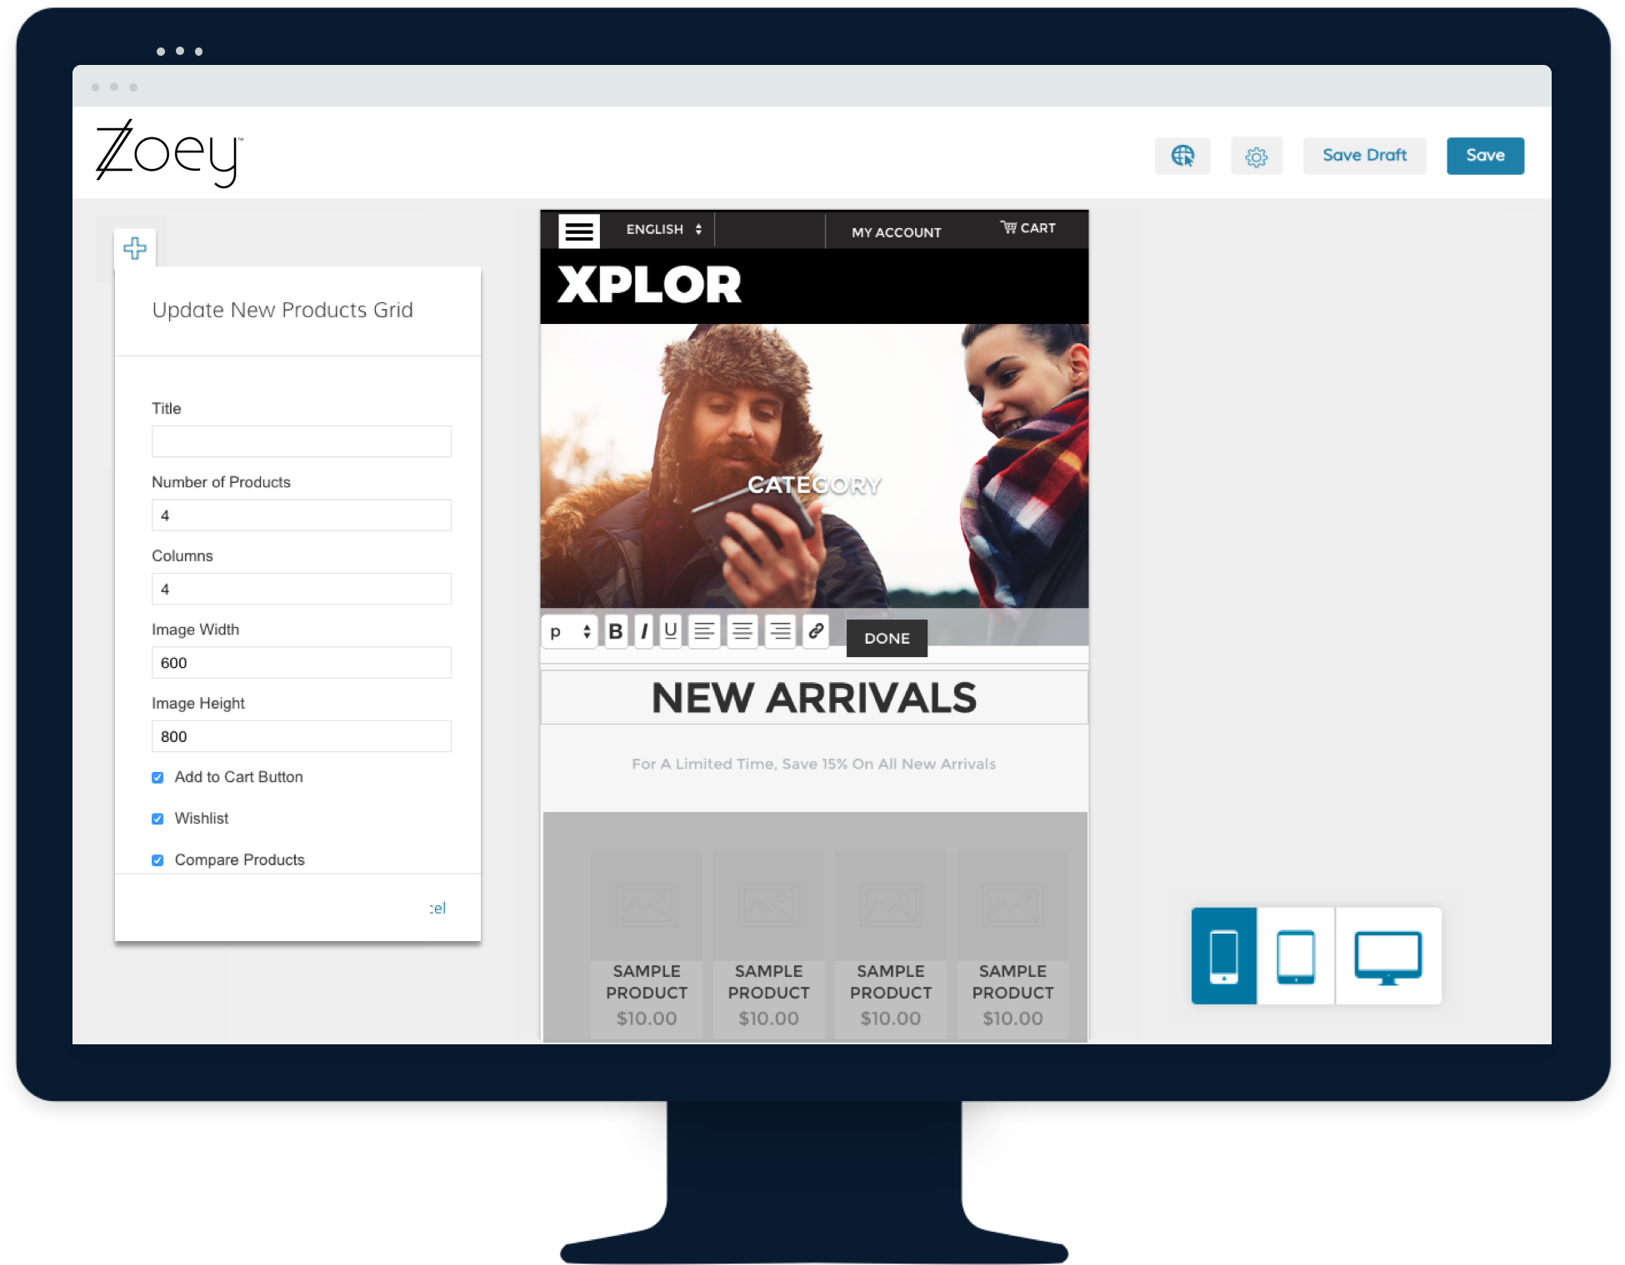
Task: Click the ENGLISH language dropdown
Action: pos(663,231)
